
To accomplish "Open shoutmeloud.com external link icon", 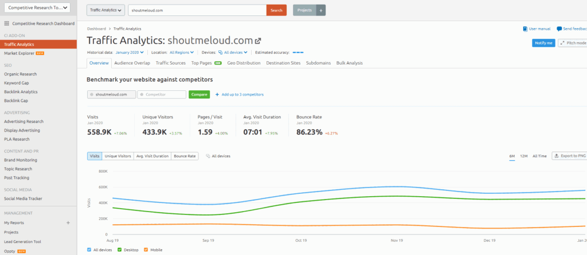I will (x=258, y=41).
